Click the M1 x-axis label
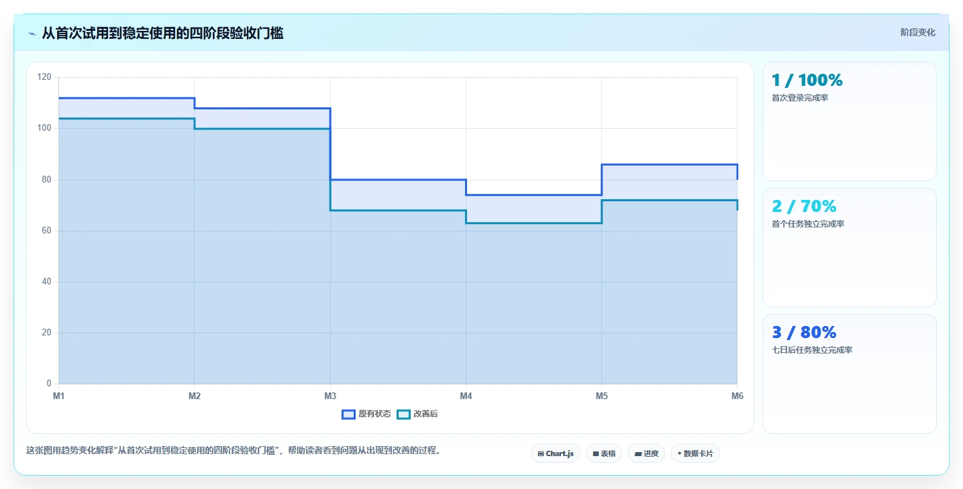This screenshot has height=489, width=963. pos(59,396)
